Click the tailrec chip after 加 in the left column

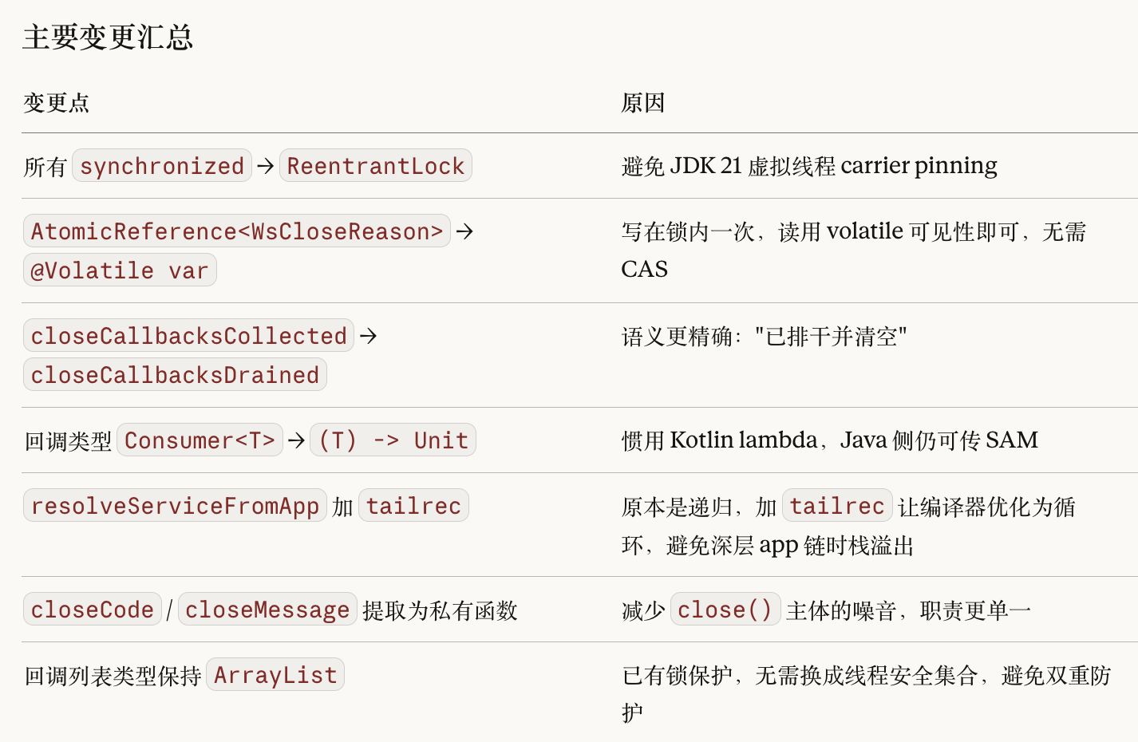(413, 506)
